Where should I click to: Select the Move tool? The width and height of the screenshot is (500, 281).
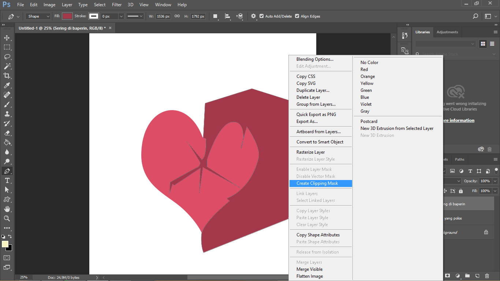point(7,37)
